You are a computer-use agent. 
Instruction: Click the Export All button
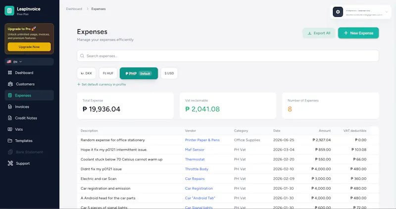point(319,33)
